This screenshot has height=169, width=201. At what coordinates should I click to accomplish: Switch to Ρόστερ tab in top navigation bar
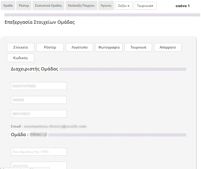coord(24,6)
